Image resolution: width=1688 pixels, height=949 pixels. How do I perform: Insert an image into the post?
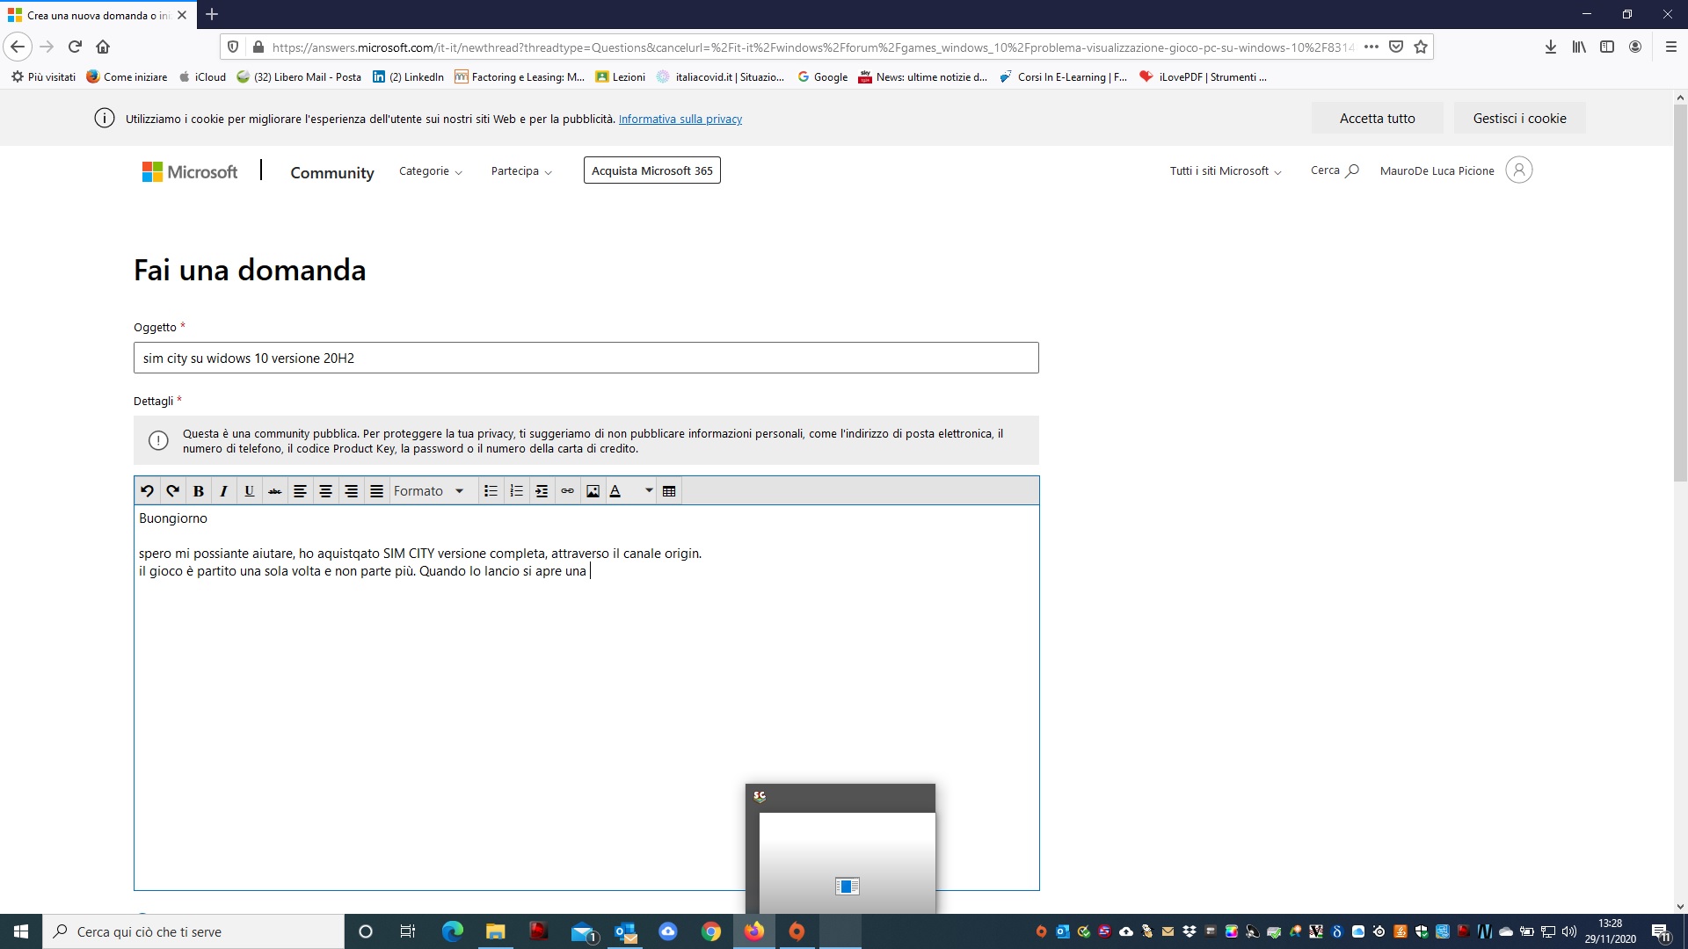click(593, 491)
